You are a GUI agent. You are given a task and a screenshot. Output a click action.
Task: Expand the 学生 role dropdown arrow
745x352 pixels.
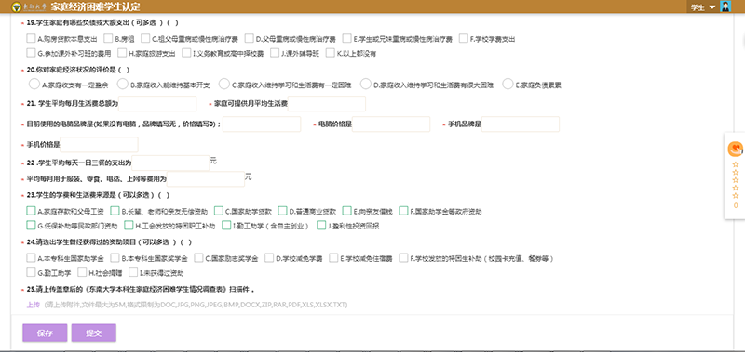(x=711, y=7)
